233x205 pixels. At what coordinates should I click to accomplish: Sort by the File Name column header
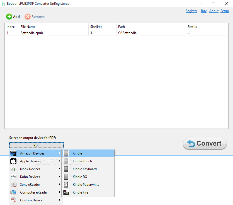(x=54, y=27)
